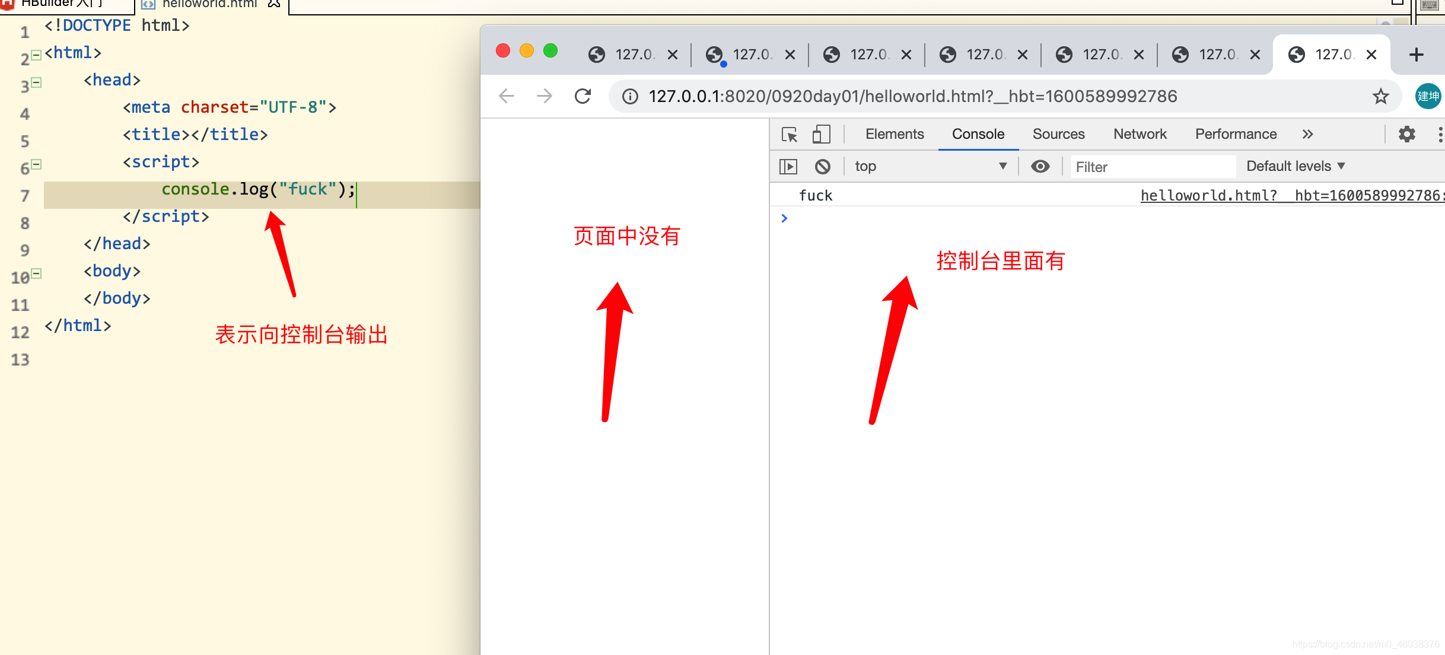This screenshot has height=655, width=1445.
Task: Open the DevTools more options menu
Action: pos(1440,135)
